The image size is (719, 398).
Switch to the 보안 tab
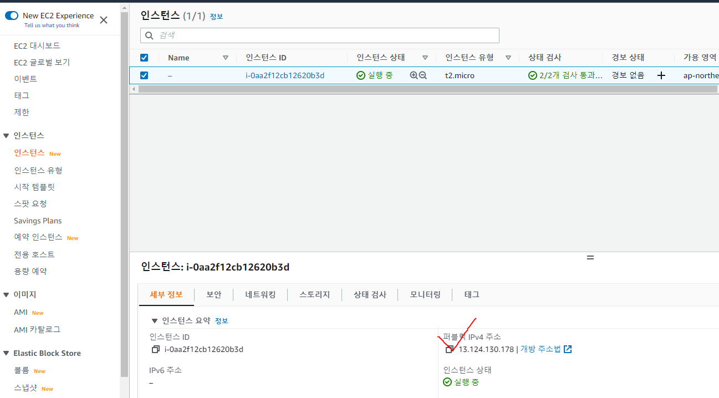(214, 294)
